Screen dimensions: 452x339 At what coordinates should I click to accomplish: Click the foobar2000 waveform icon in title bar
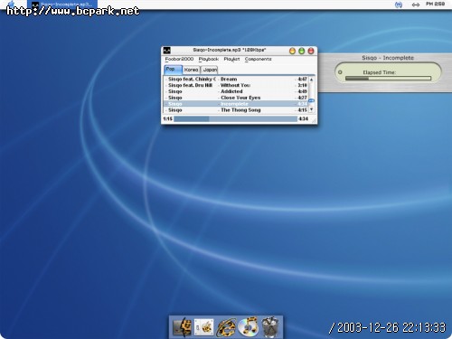point(167,51)
